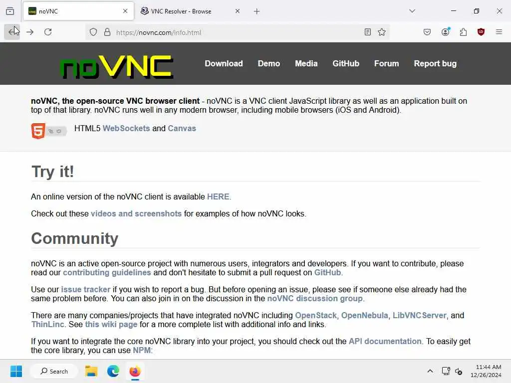
Task: Open the uBlock Origin extension icon
Action: pos(481,32)
